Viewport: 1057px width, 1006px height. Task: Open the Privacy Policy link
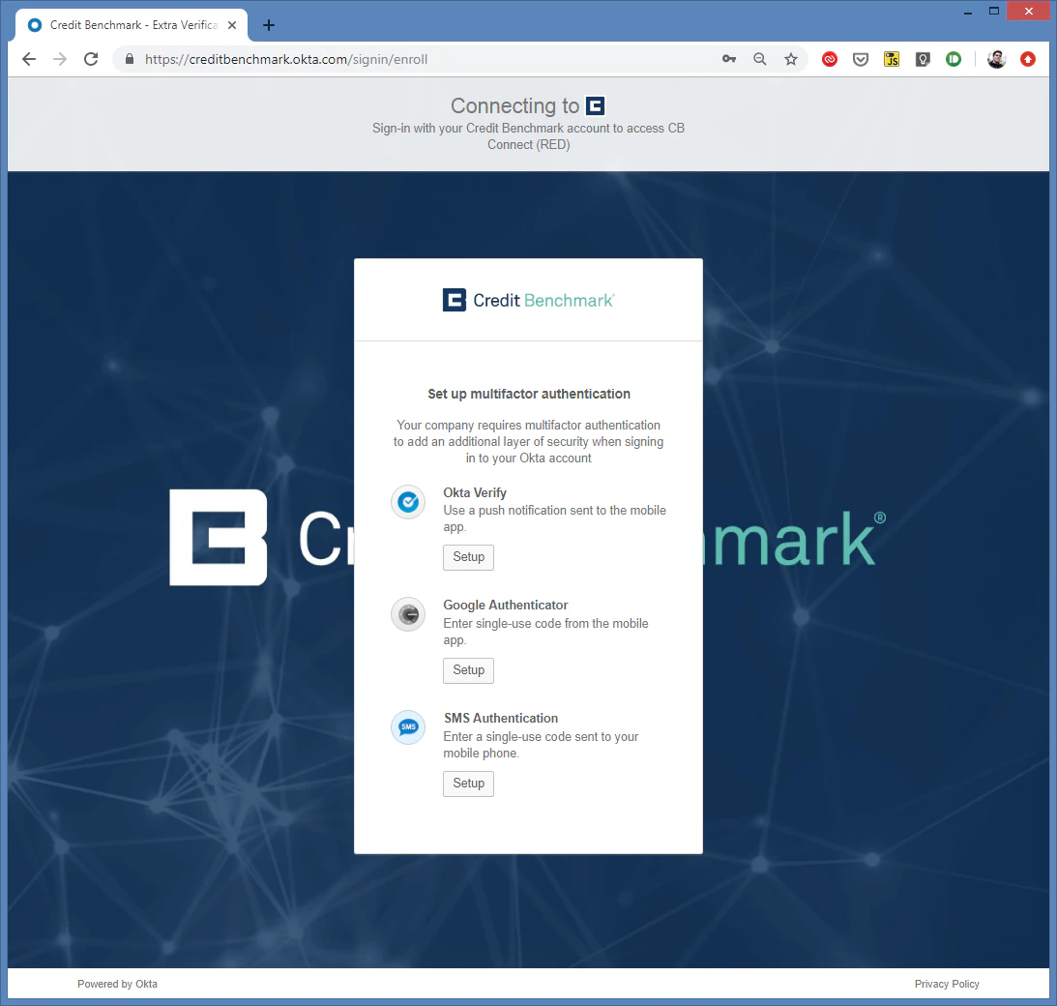(x=947, y=984)
